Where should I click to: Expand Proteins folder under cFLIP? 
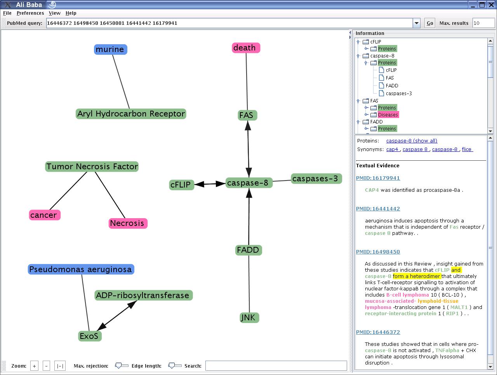[366, 49]
